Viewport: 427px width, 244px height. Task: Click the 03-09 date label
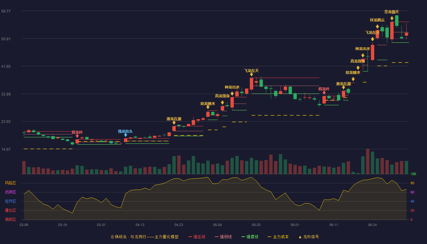tap(24, 225)
